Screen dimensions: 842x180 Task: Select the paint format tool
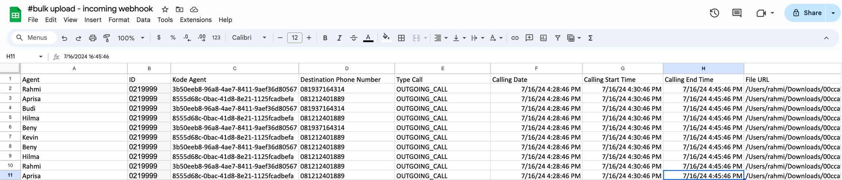107,38
